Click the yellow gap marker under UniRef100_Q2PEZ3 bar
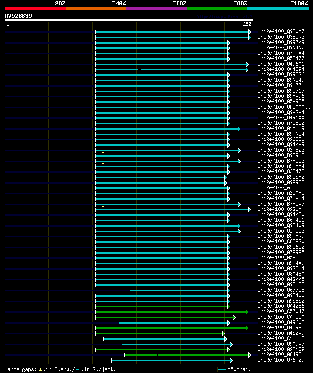 click(x=103, y=152)
